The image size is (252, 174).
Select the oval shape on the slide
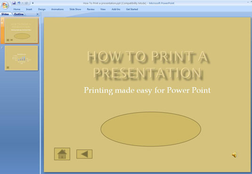151,129
